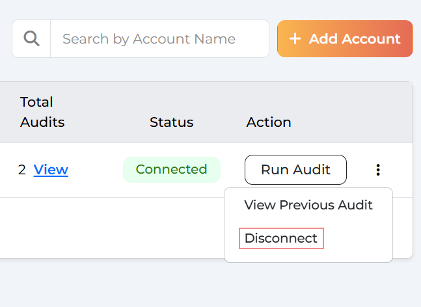Image resolution: width=421 pixels, height=307 pixels.
Task: Click the plus icon on Add Account
Action: (295, 38)
